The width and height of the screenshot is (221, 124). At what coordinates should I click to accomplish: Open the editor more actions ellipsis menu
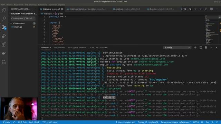[217, 9]
